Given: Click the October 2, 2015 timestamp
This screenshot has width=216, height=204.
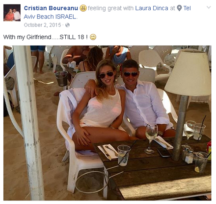Looking at the screenshot, I should tap(42, 25).
